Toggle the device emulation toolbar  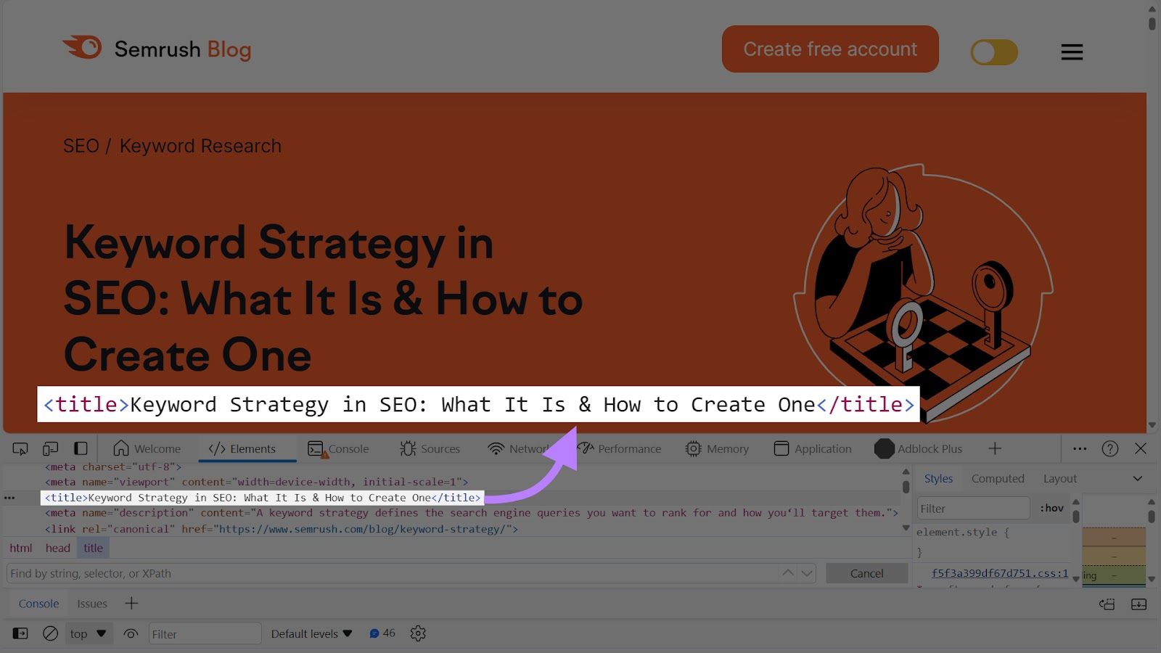(x=49, y=448)
